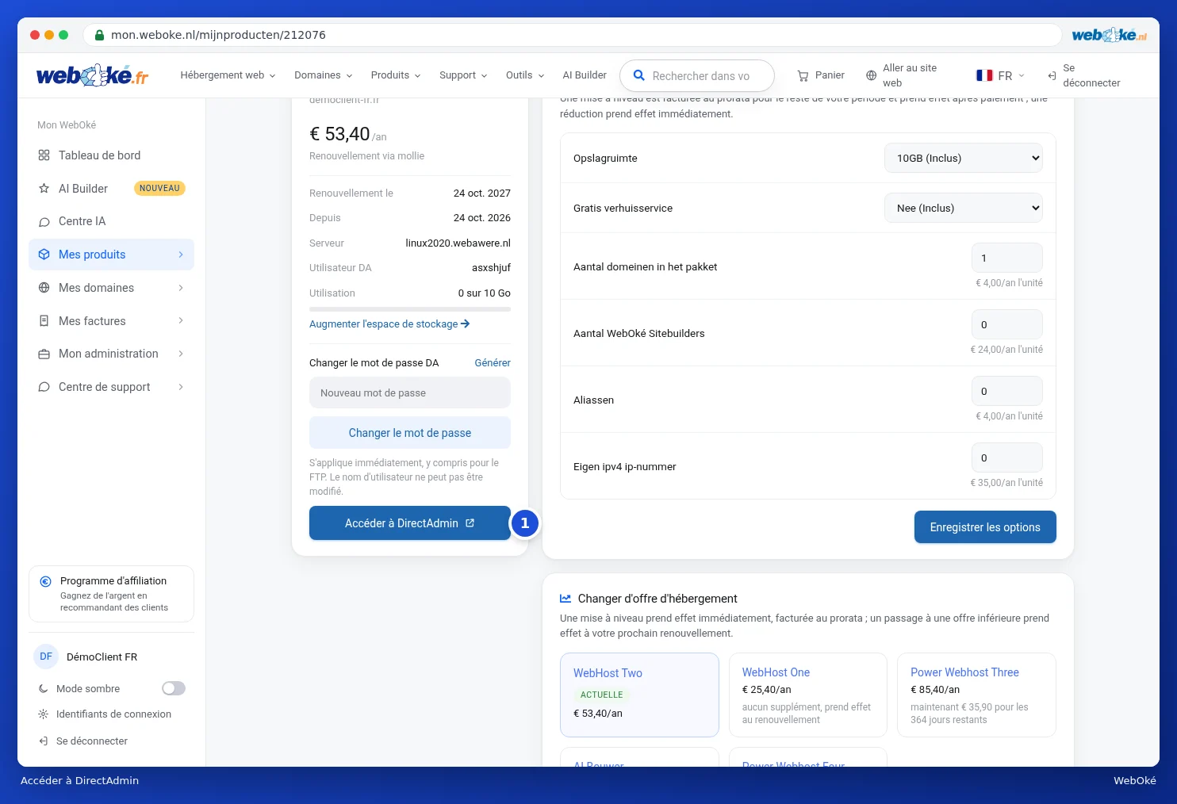Click the DF user avatar
The width and height of the screenshot is (1177, 804).
(x=46, y=657)
